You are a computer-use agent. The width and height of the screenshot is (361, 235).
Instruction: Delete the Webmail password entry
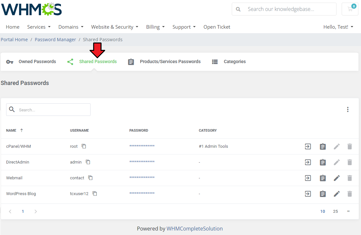tap(349, 178)
